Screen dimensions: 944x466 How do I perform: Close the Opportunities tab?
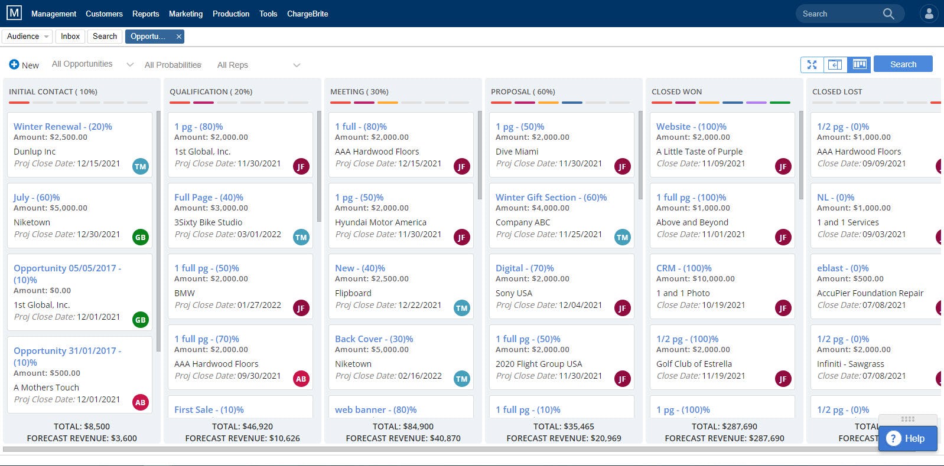[178, 37]
